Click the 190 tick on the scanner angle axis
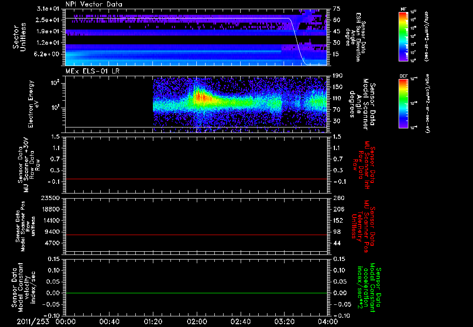The image size is (473, 327). 339,76
